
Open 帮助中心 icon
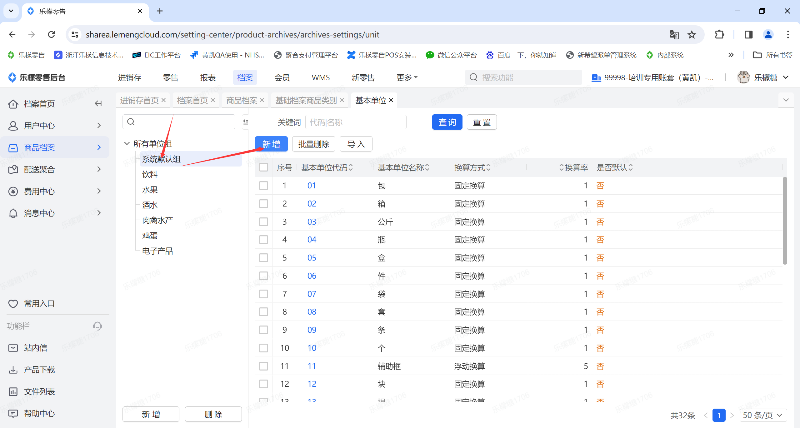coord(13,413)
